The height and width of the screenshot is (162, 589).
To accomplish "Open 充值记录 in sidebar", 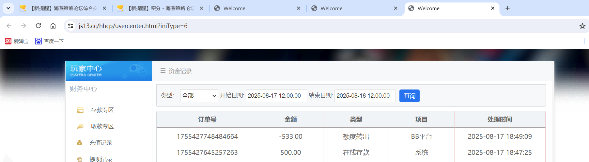I will point(101,143).
